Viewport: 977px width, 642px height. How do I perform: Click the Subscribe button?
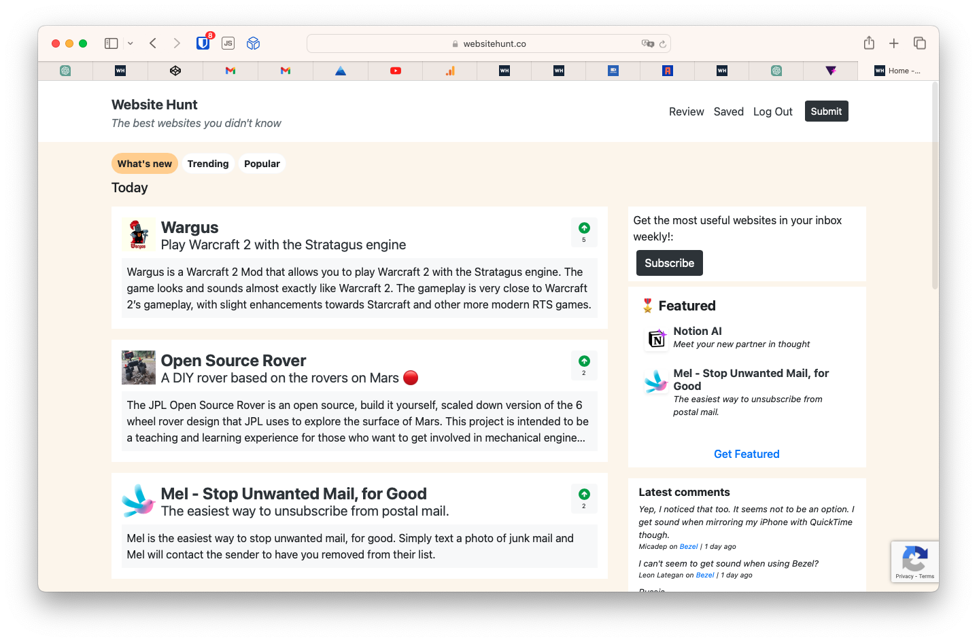(x=670, y=263)
